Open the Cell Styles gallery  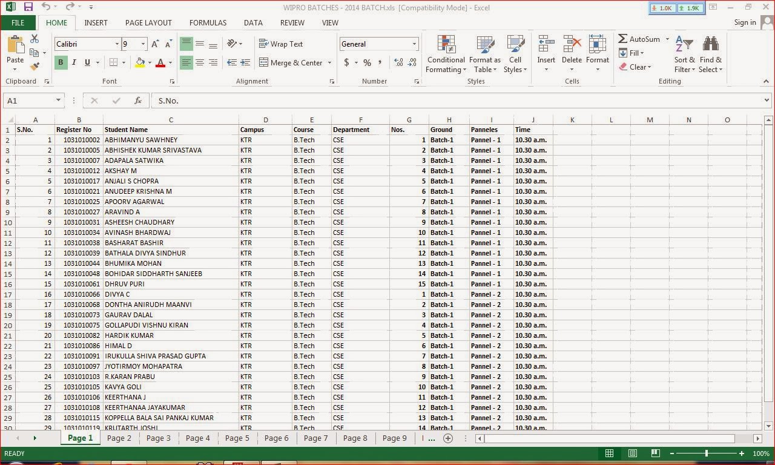515,54
